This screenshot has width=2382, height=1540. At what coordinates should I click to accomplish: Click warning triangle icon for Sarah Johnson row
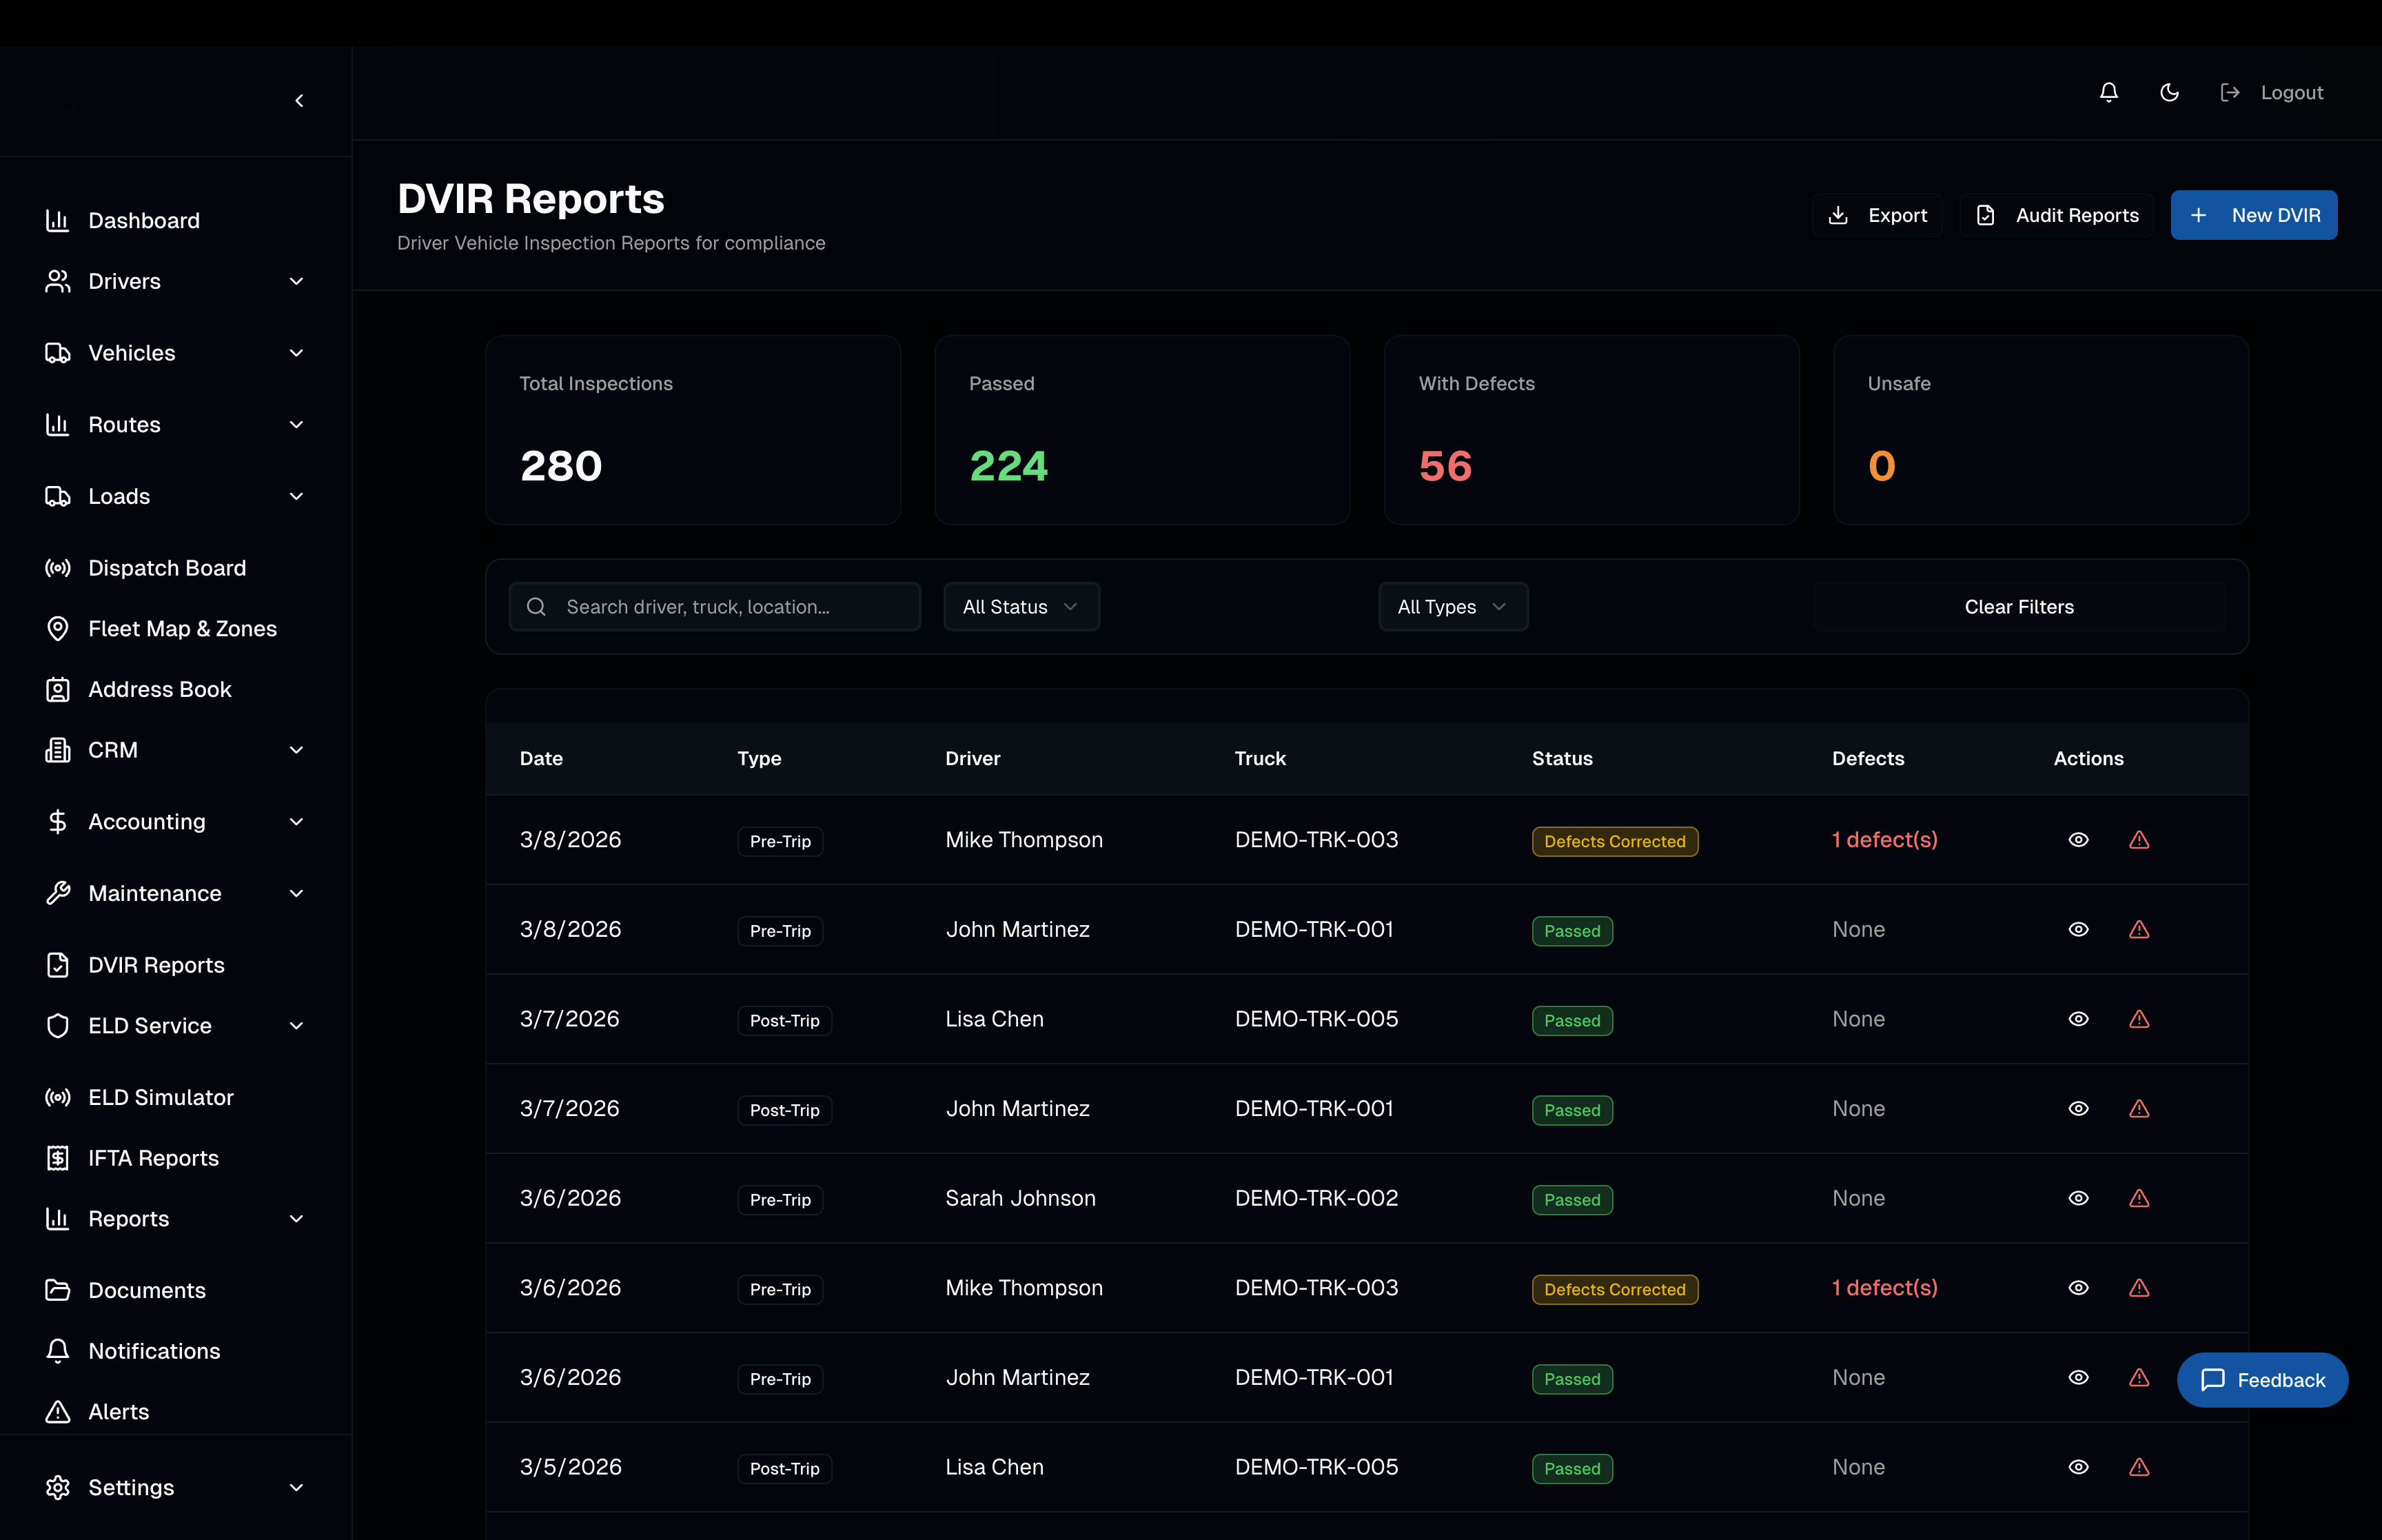click(x=2138, y=1198)
